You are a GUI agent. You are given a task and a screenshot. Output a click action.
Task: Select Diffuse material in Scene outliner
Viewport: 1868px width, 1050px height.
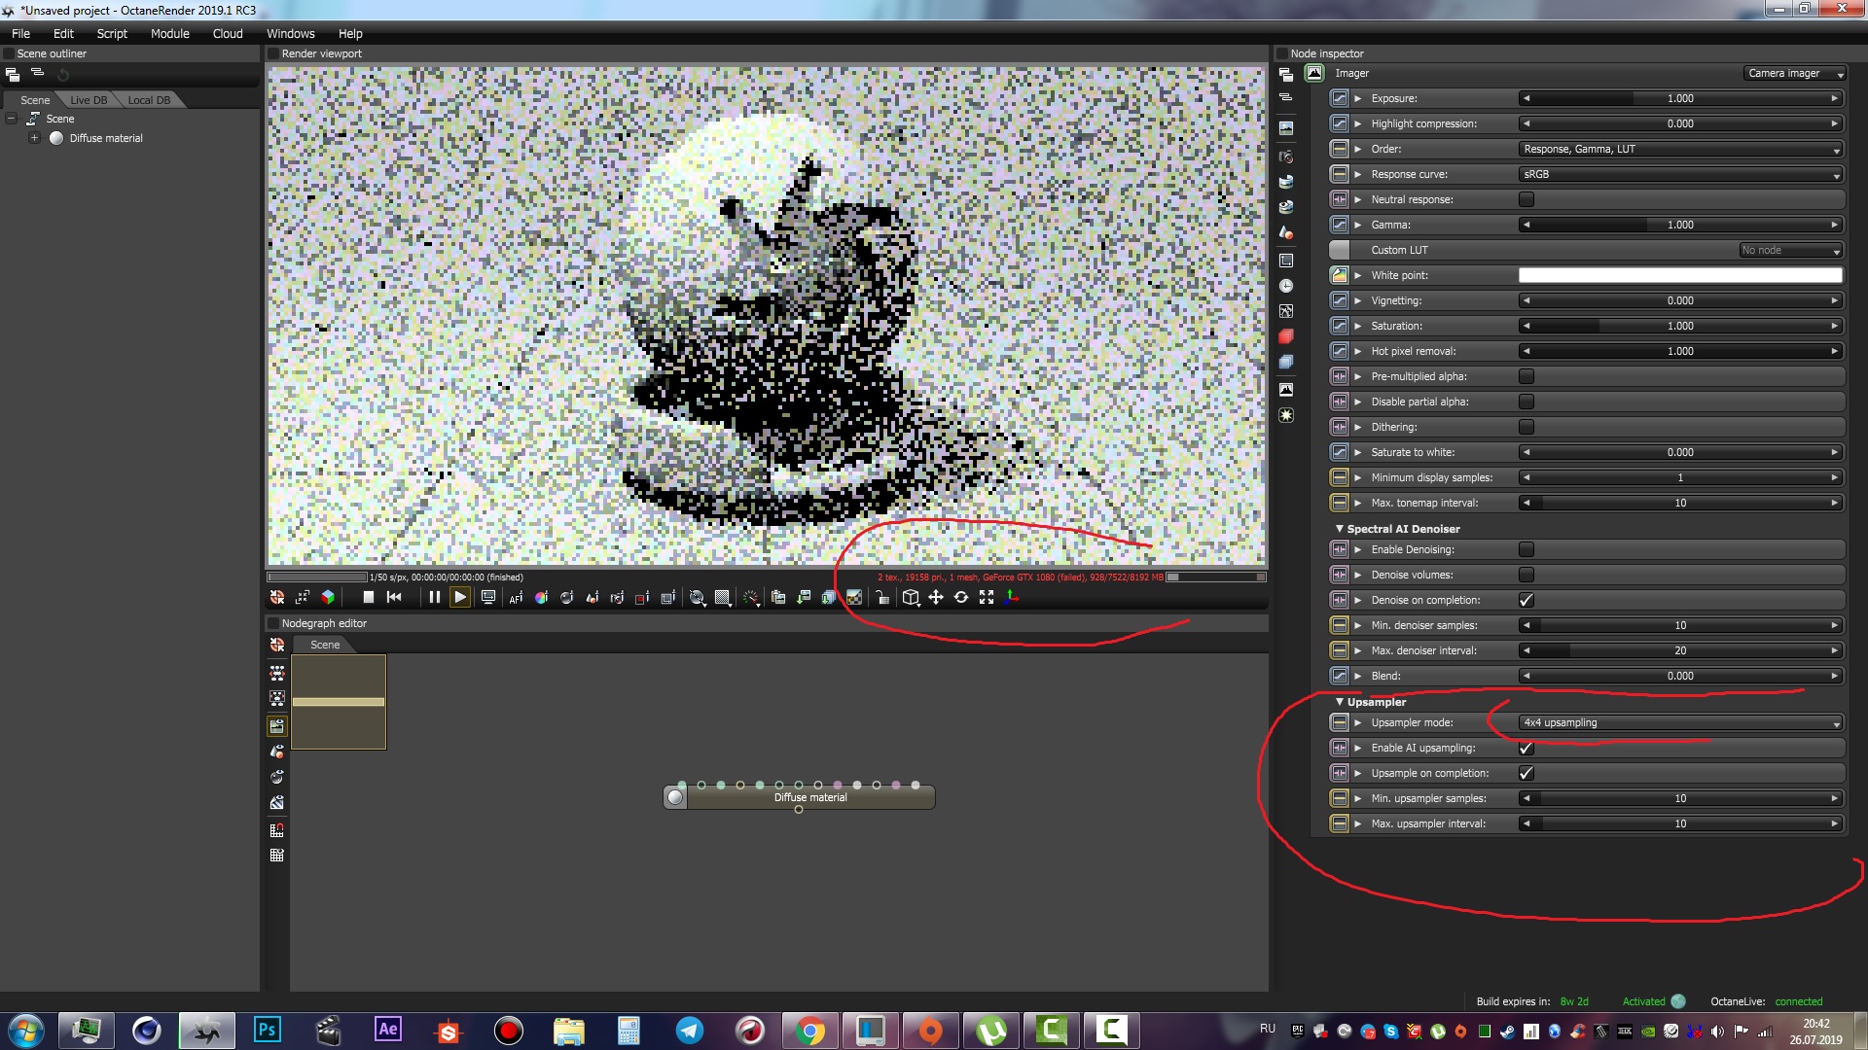coord(105,138)
